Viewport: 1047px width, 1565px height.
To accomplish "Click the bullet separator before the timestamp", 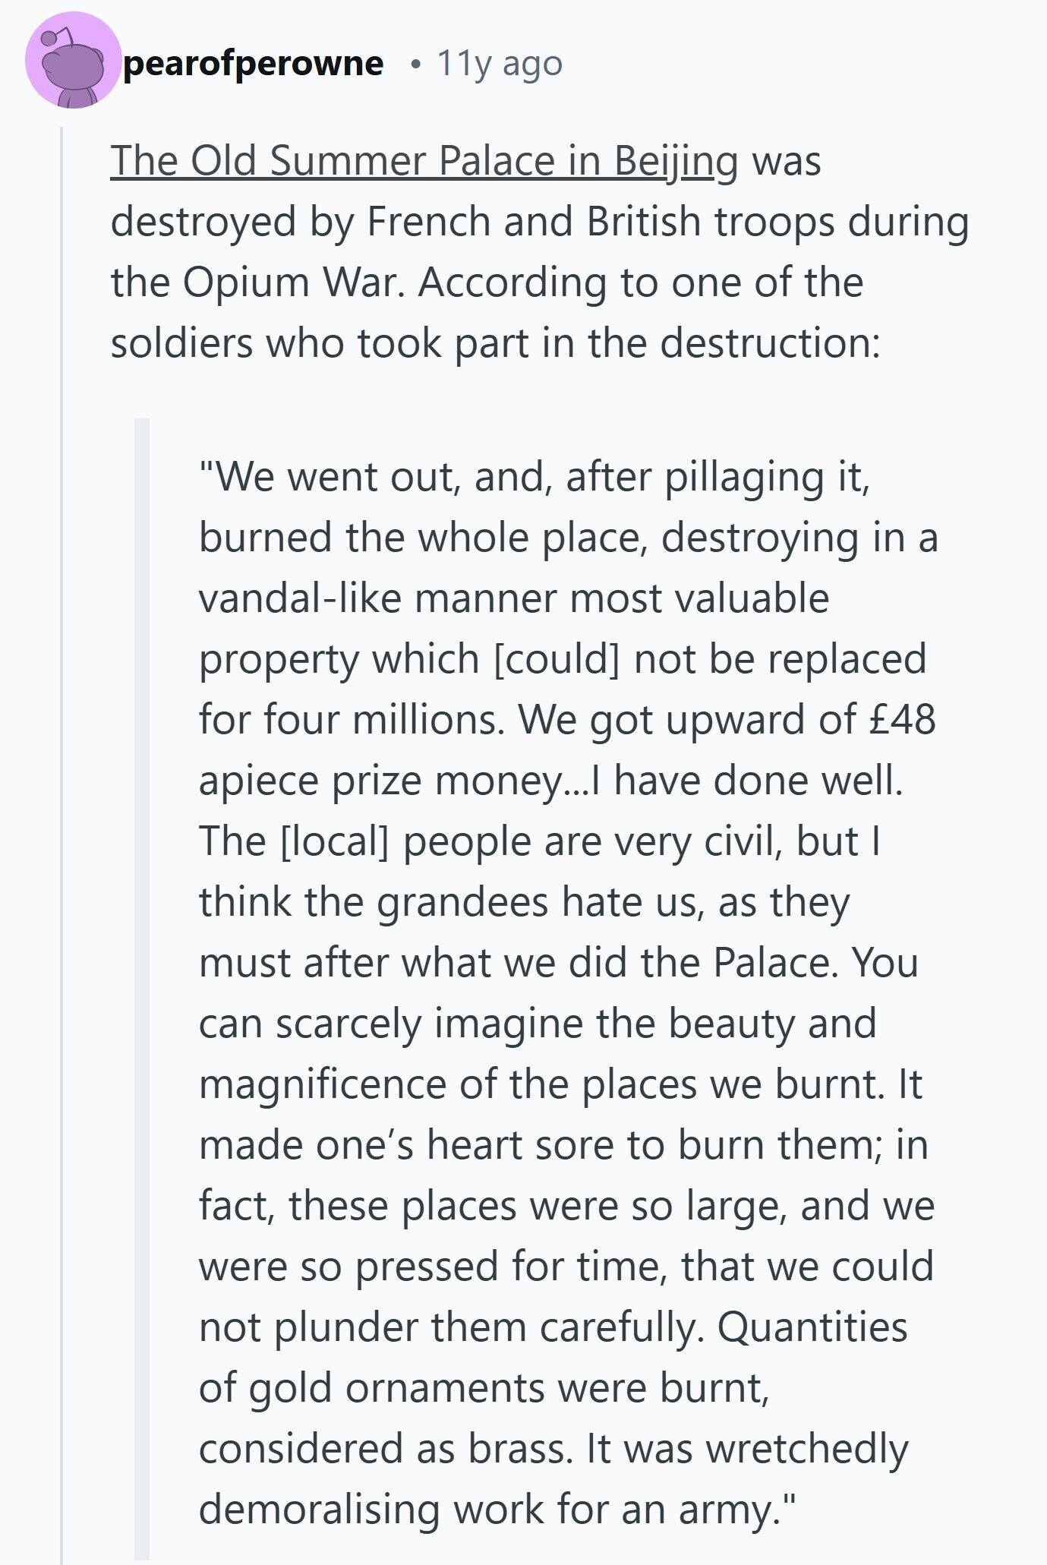I will pyautogui.click(x=414, y=65).
